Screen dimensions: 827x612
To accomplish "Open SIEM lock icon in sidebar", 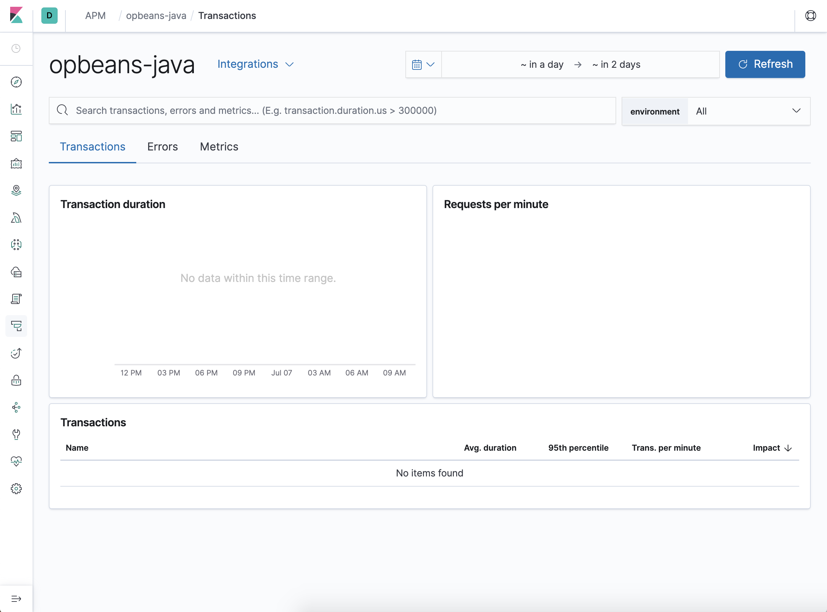I will (x=16, y=381).
